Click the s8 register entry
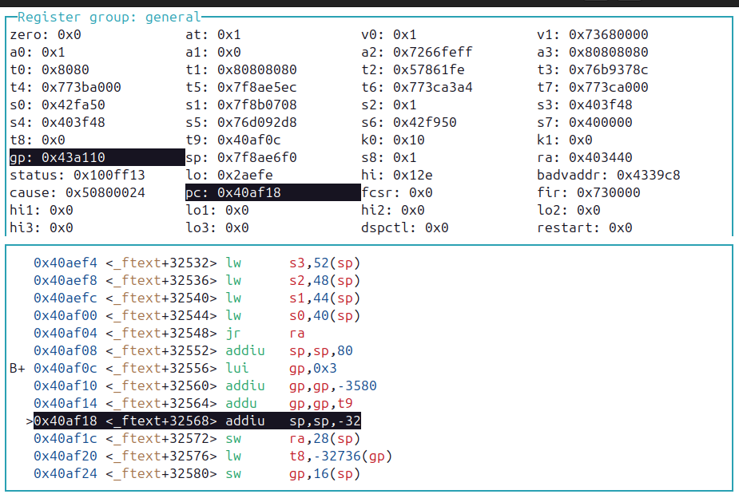The width and height of the screenshot is (739, 498). pos(389,157)
